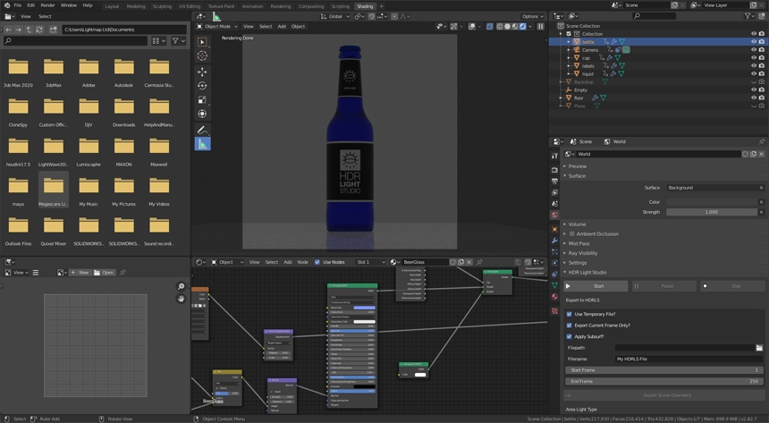Image resolution: width=769 pixels, height=423 pixels.
Task: Create new directory in file browser
Action: coord(53,30)
